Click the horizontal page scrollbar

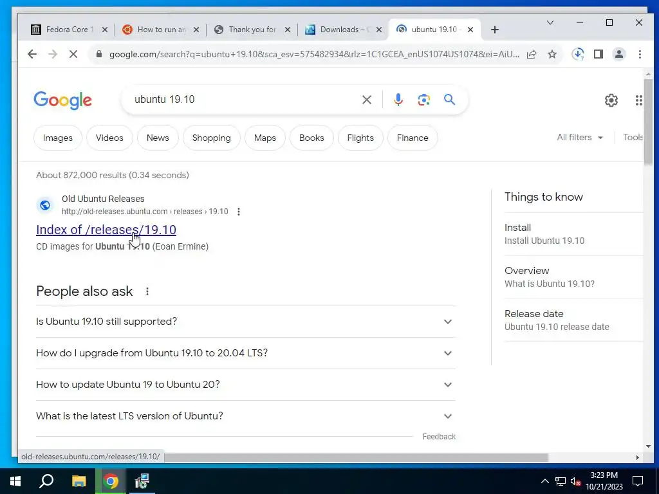tap(357, 457)
